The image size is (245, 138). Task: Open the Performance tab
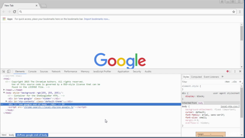tap(70, 72)
